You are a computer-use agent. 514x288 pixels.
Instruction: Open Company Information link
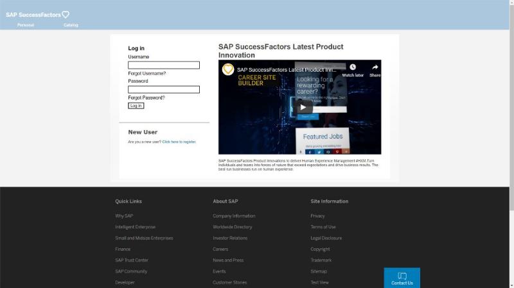[x=234, y=216]
